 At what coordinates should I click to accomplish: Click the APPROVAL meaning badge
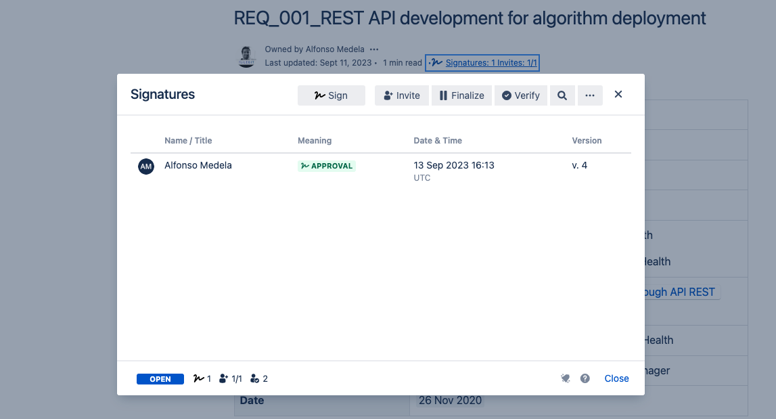click(327, 166)
